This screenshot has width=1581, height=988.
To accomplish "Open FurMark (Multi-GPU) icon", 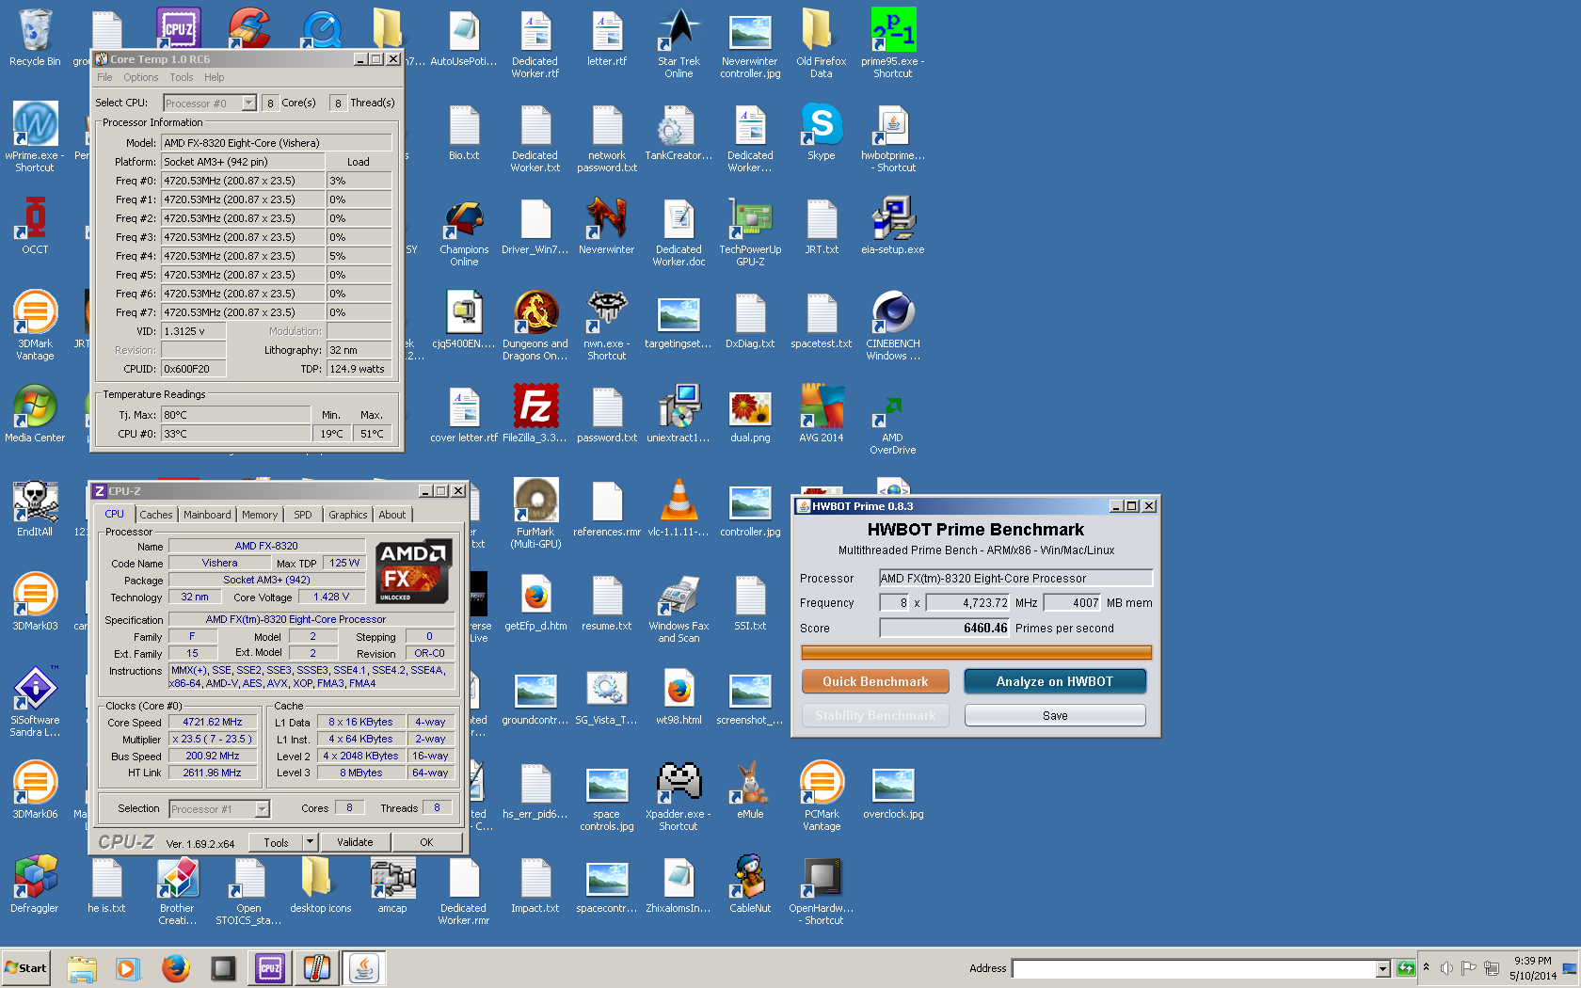I will click(535, 513).
